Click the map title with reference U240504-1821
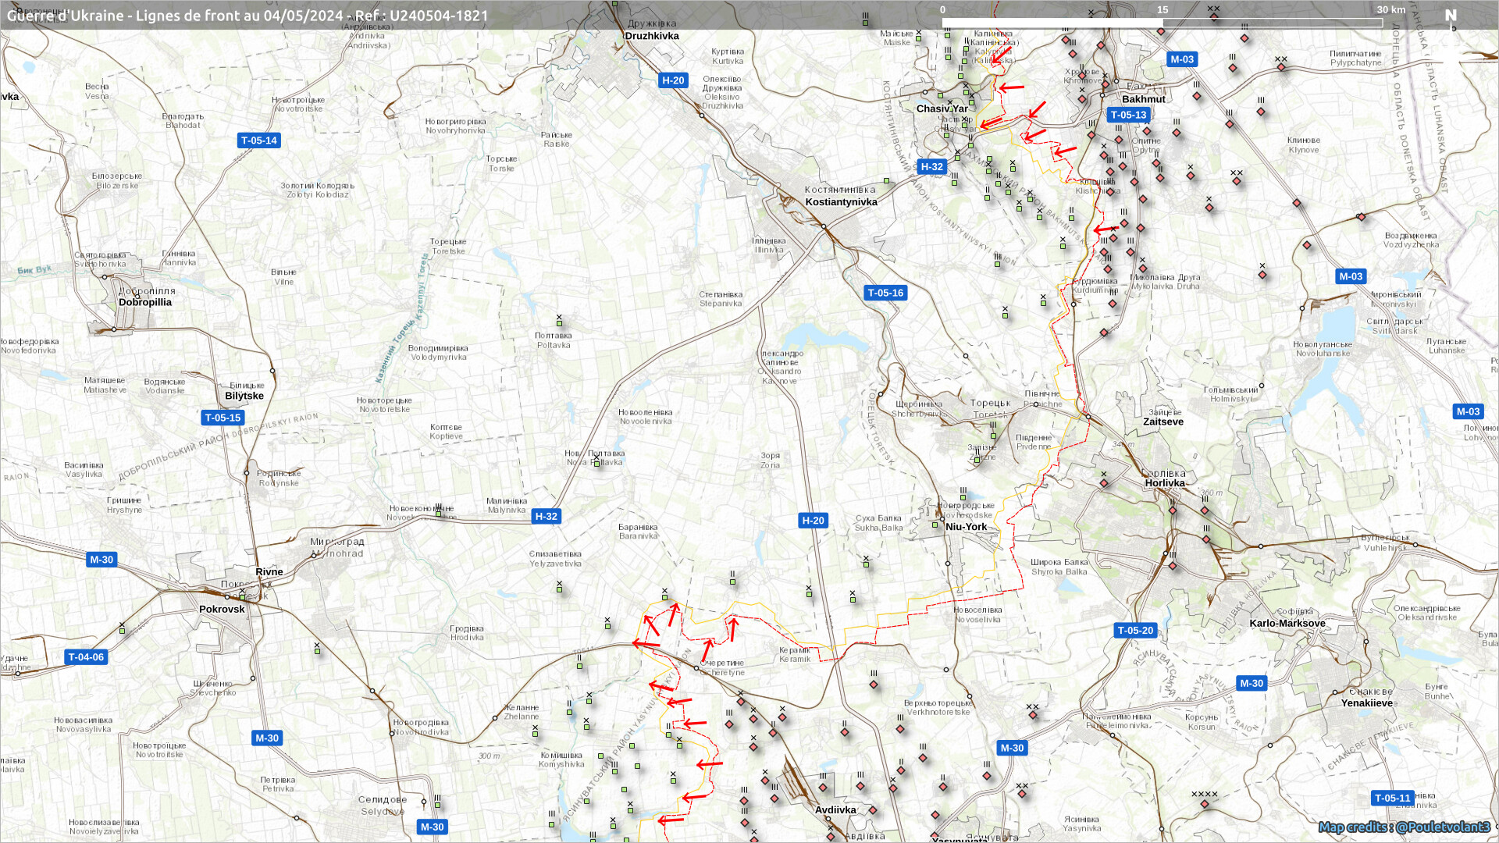This screenshot has width=1499, height=843. pos(247,16)
